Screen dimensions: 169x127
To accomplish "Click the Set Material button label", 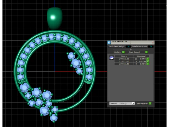I will pyautogui.click(x=142, y=104).
